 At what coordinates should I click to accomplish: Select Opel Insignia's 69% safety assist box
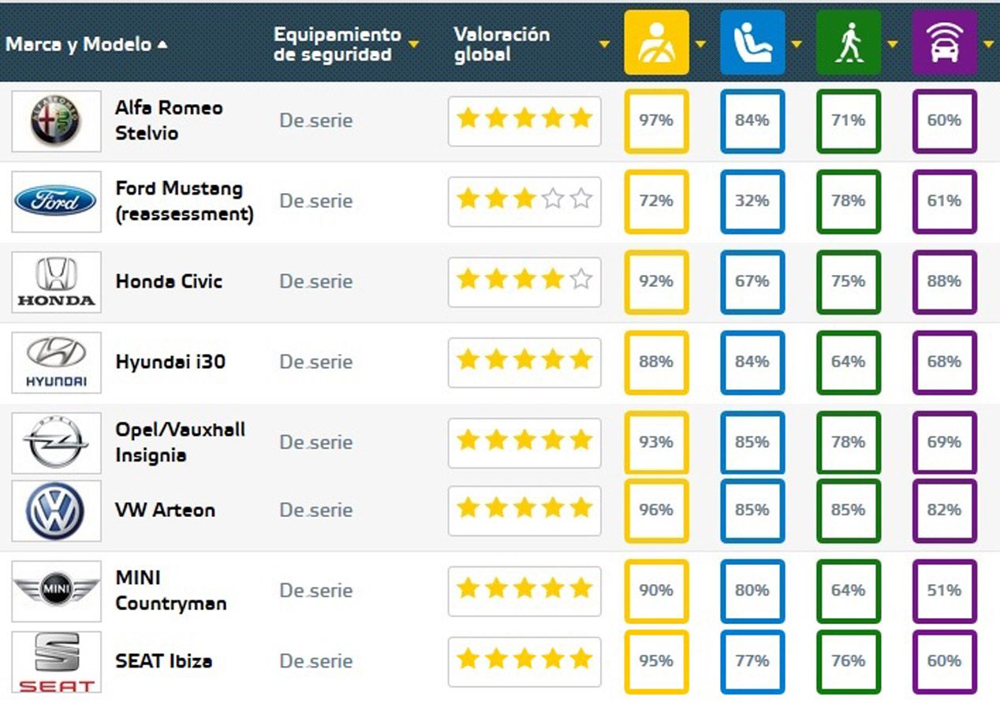tap(945, 442)
